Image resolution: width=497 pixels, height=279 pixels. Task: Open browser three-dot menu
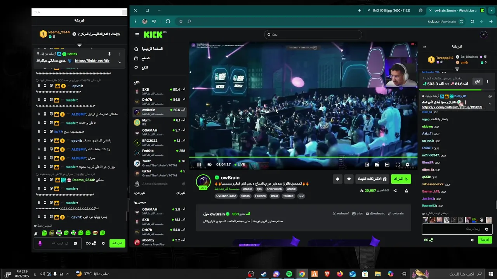tap(135, 21)
